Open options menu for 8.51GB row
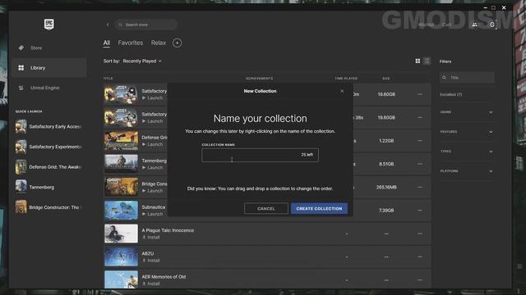Image resolution: width=526 pixels, height=295 pixels. [x=420, y=164]
